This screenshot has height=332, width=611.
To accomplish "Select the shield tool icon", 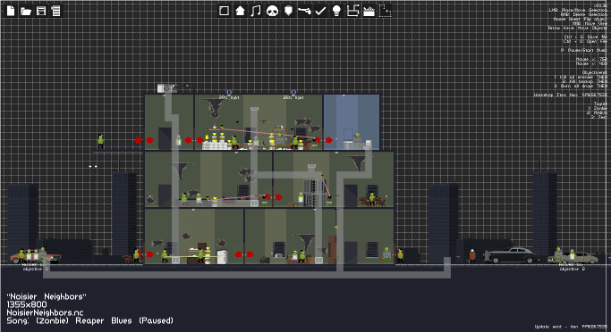I will (x=288, y=11).
